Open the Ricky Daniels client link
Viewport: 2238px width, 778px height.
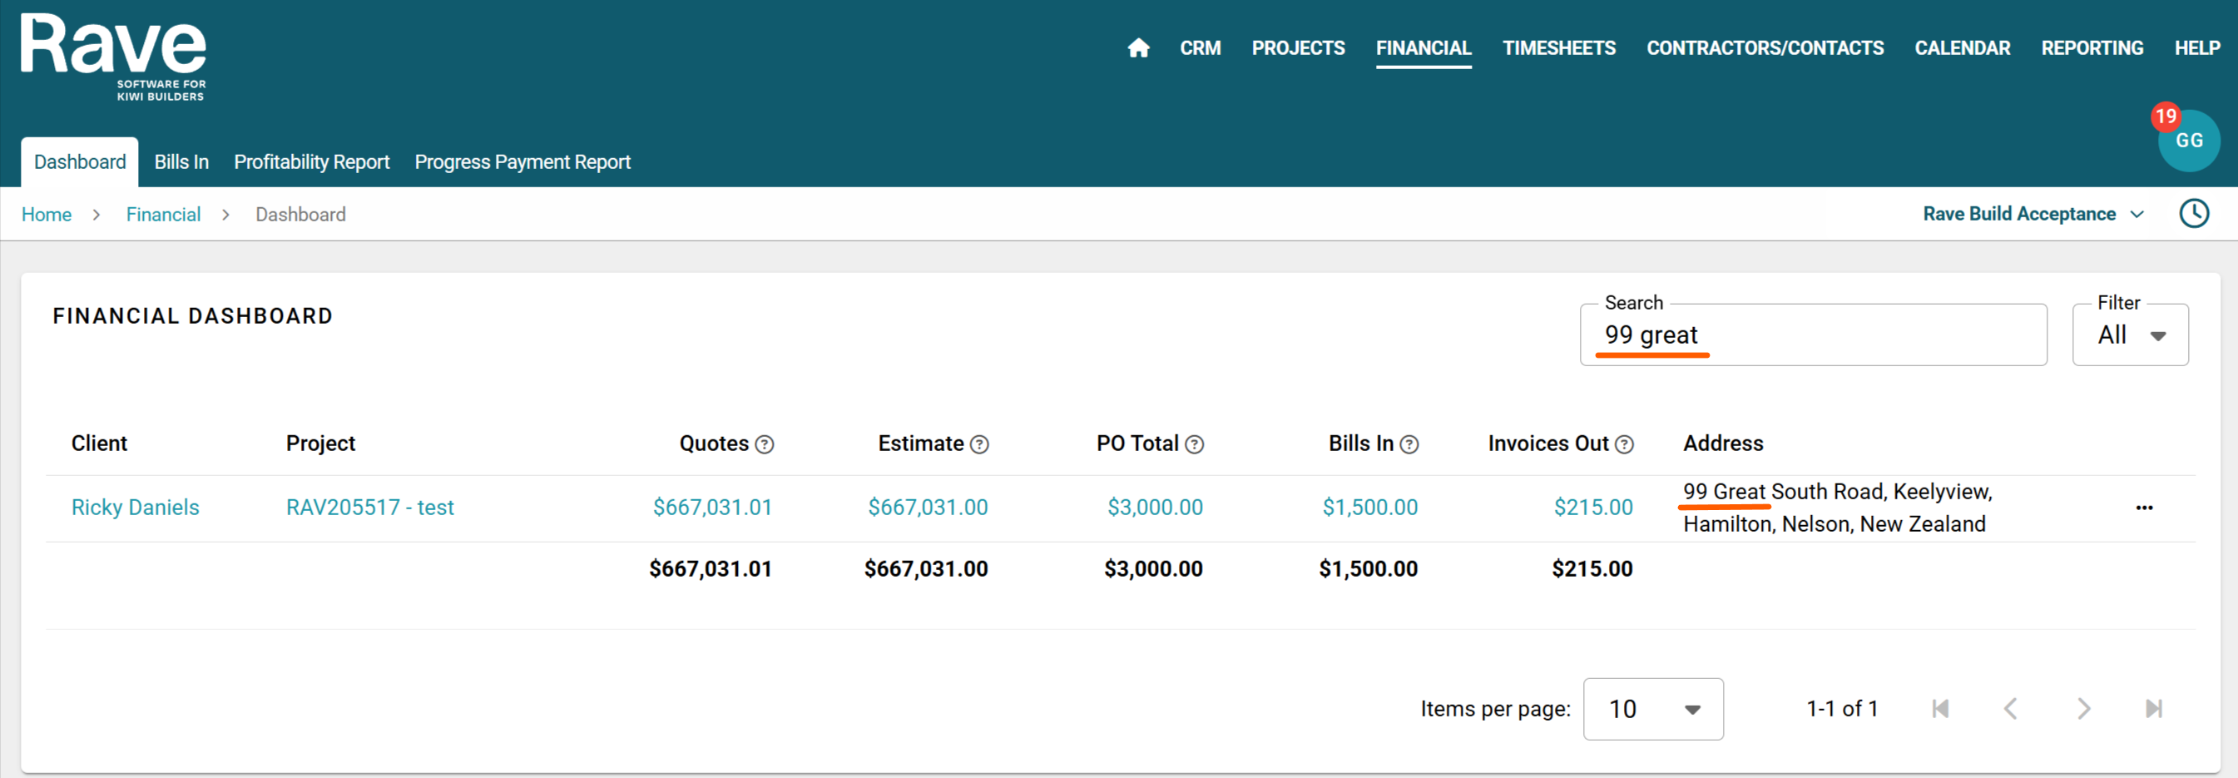[136, 508]
